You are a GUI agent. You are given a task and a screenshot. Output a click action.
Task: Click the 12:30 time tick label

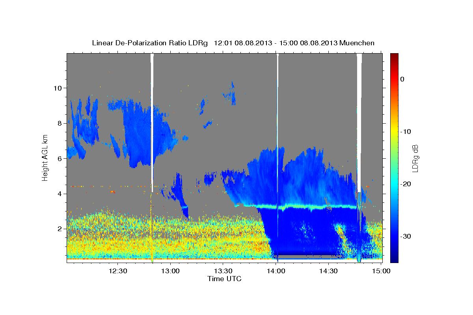118,271
